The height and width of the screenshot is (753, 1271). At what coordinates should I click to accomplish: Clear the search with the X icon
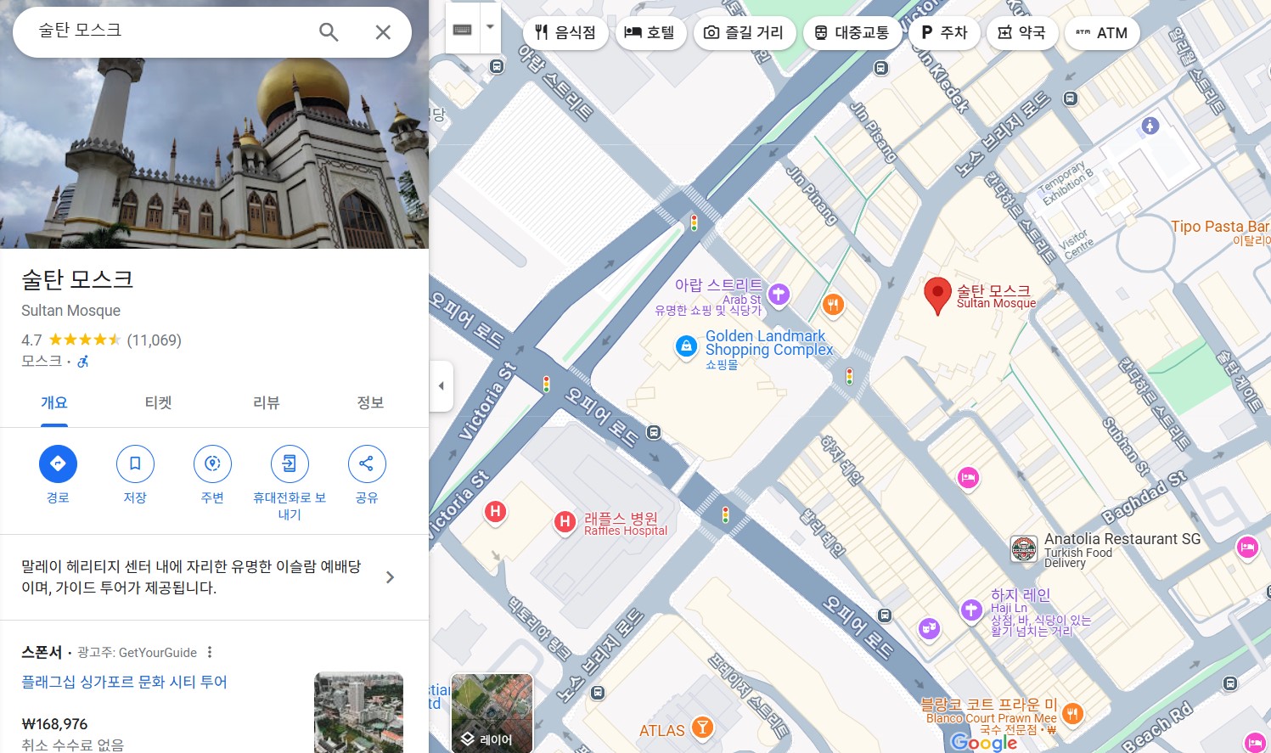[383, 32]
